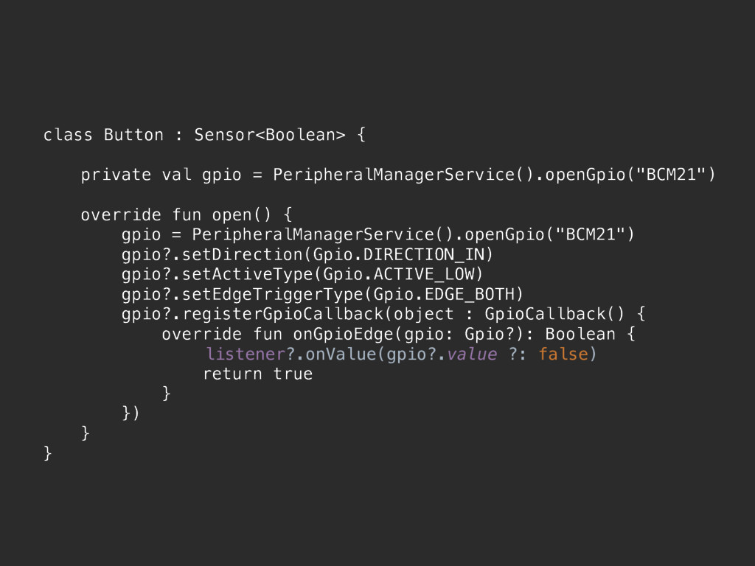Click the orange 'false' keyword

pyautogui.click(x=563, y=354)
